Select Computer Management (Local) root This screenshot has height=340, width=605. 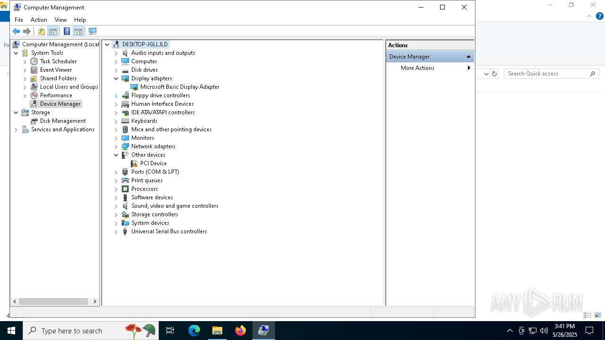tap(60, 44)
